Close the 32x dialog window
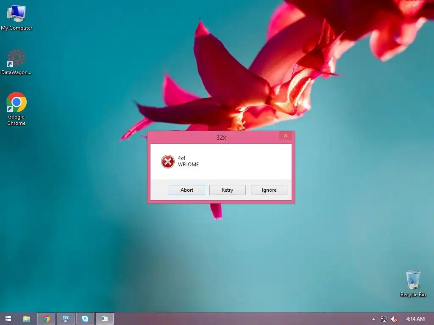 click(x=286, y=136)
